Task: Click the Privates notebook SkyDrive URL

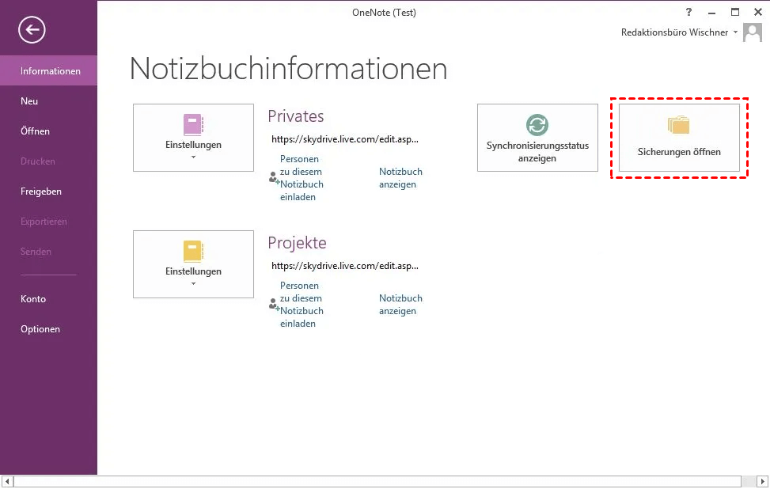Action: (x=345, y=139)
